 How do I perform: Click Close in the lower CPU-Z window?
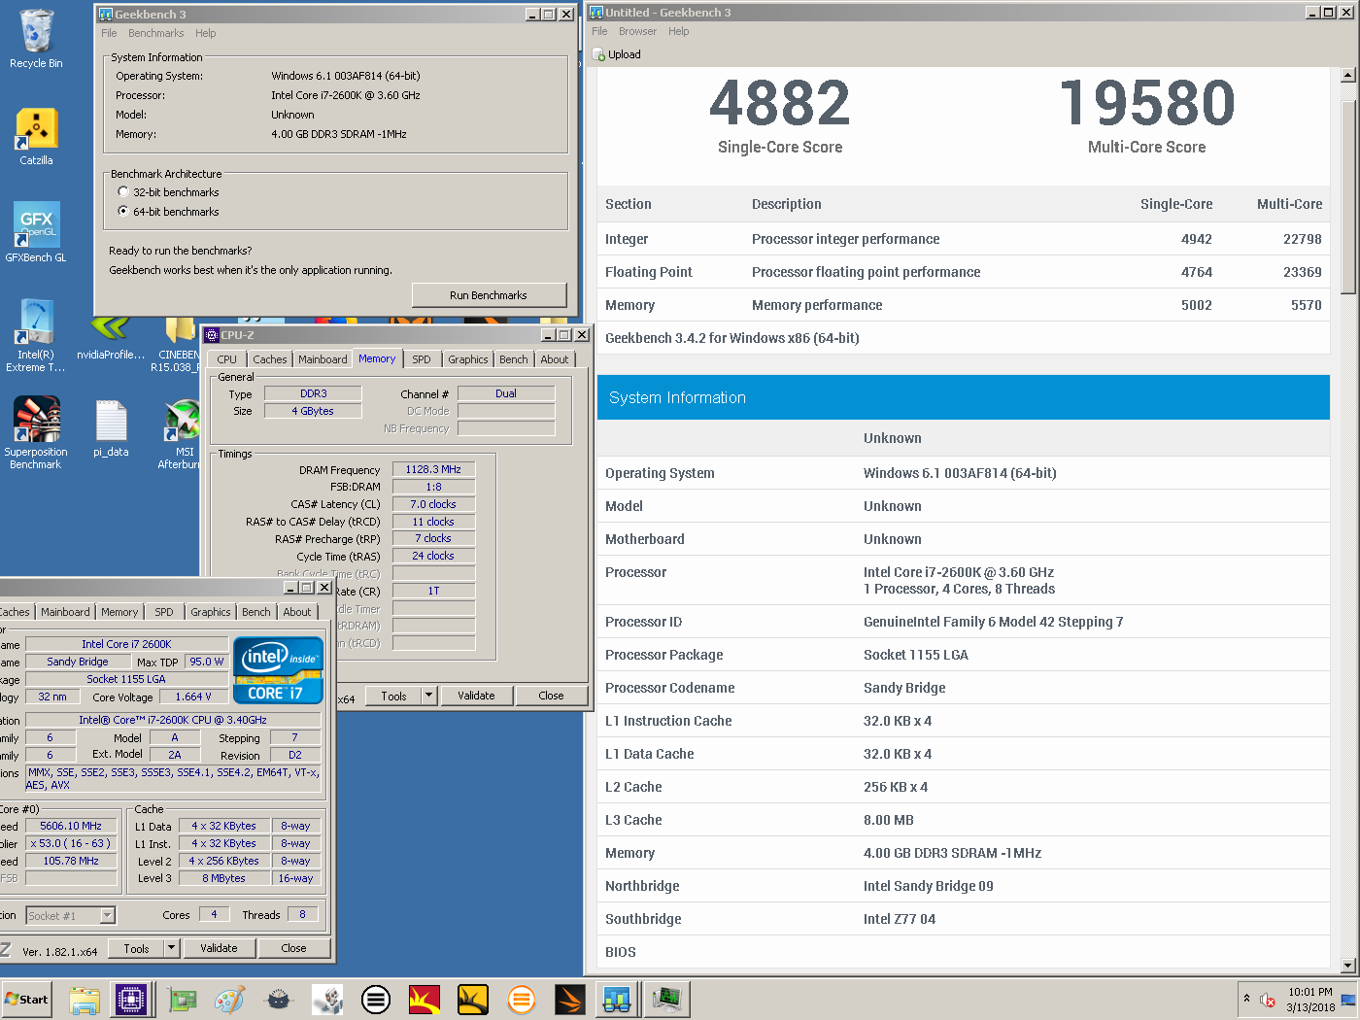coord(293,948)
